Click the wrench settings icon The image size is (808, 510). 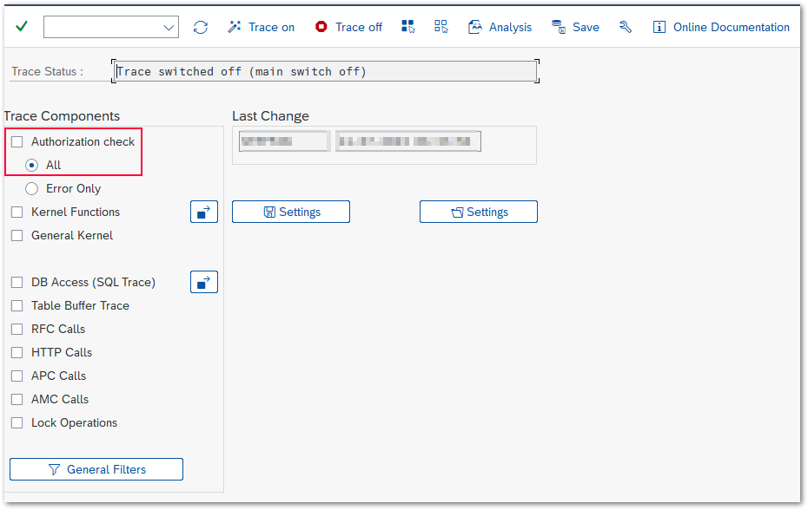pos(626,27)
